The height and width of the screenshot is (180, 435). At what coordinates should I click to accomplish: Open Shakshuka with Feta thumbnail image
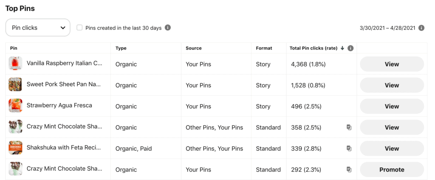(16, 148)
